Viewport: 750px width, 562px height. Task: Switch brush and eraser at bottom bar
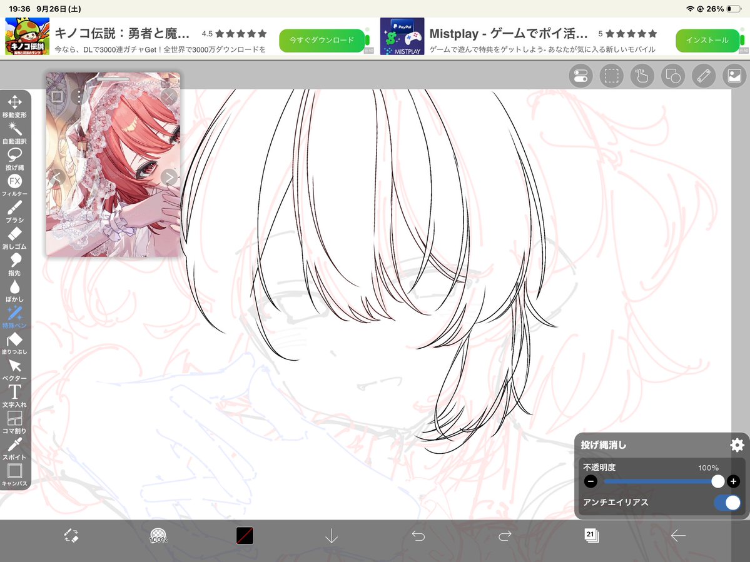click(71, 536)
